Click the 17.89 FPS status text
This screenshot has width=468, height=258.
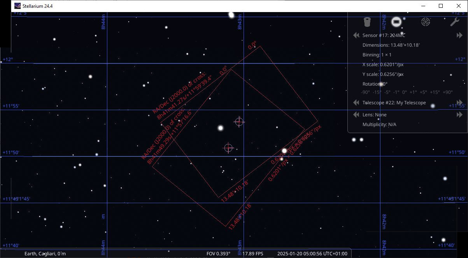253,254
